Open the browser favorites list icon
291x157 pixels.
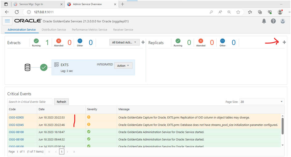pos(250,12)
